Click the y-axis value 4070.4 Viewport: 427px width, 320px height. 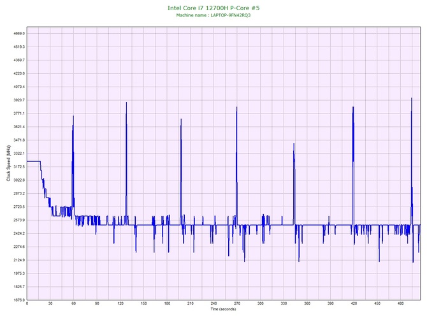[19, 87]
